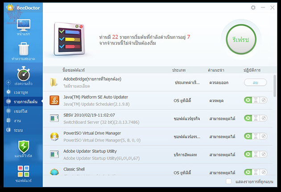Image resolution: width=281 pixels, height=192 pixels.
Task: Minimize the BeeDoctor window
Action: pyautogui.click(x=263, y=8)
